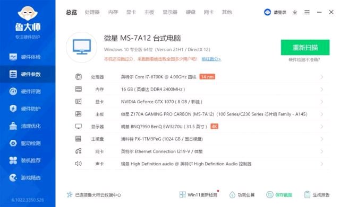Viewport: 340px width, 207px height.
Task: Open 驱动检测 driver detection in the sidebar
Action: (x=25, y=143)
